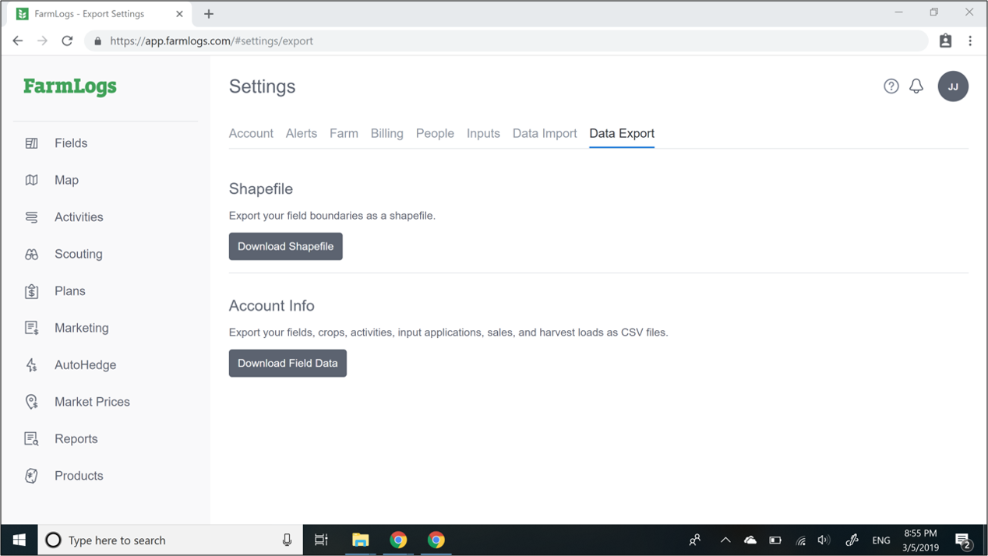Click the FarmLogs logo
This screenshot has height=556, width=988.
pyautogui.click(x=70, y=86)
